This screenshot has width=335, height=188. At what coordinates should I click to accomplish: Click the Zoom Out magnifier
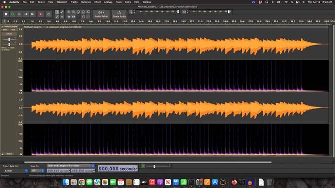[73, 12]
